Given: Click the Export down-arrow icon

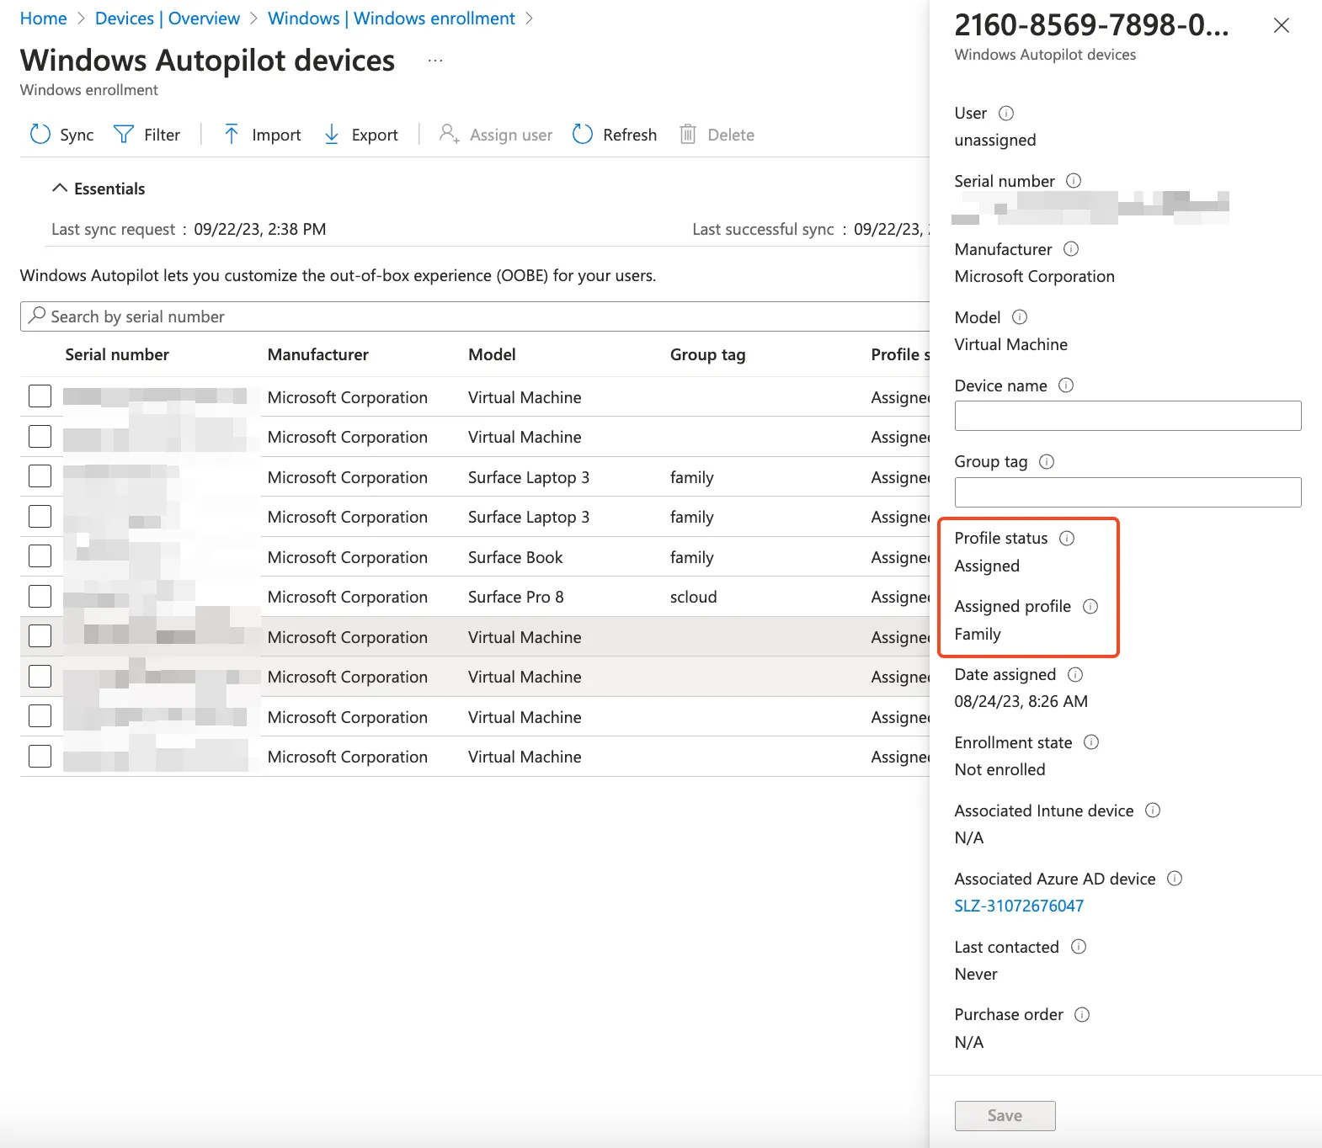Looking at the screenshot, I should click(x=332, y=134).
